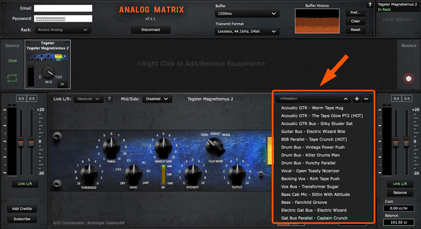Screen dimensions: 421x229
Task: Click the Balance 101.02 cr value
Action: pos(398,222)
